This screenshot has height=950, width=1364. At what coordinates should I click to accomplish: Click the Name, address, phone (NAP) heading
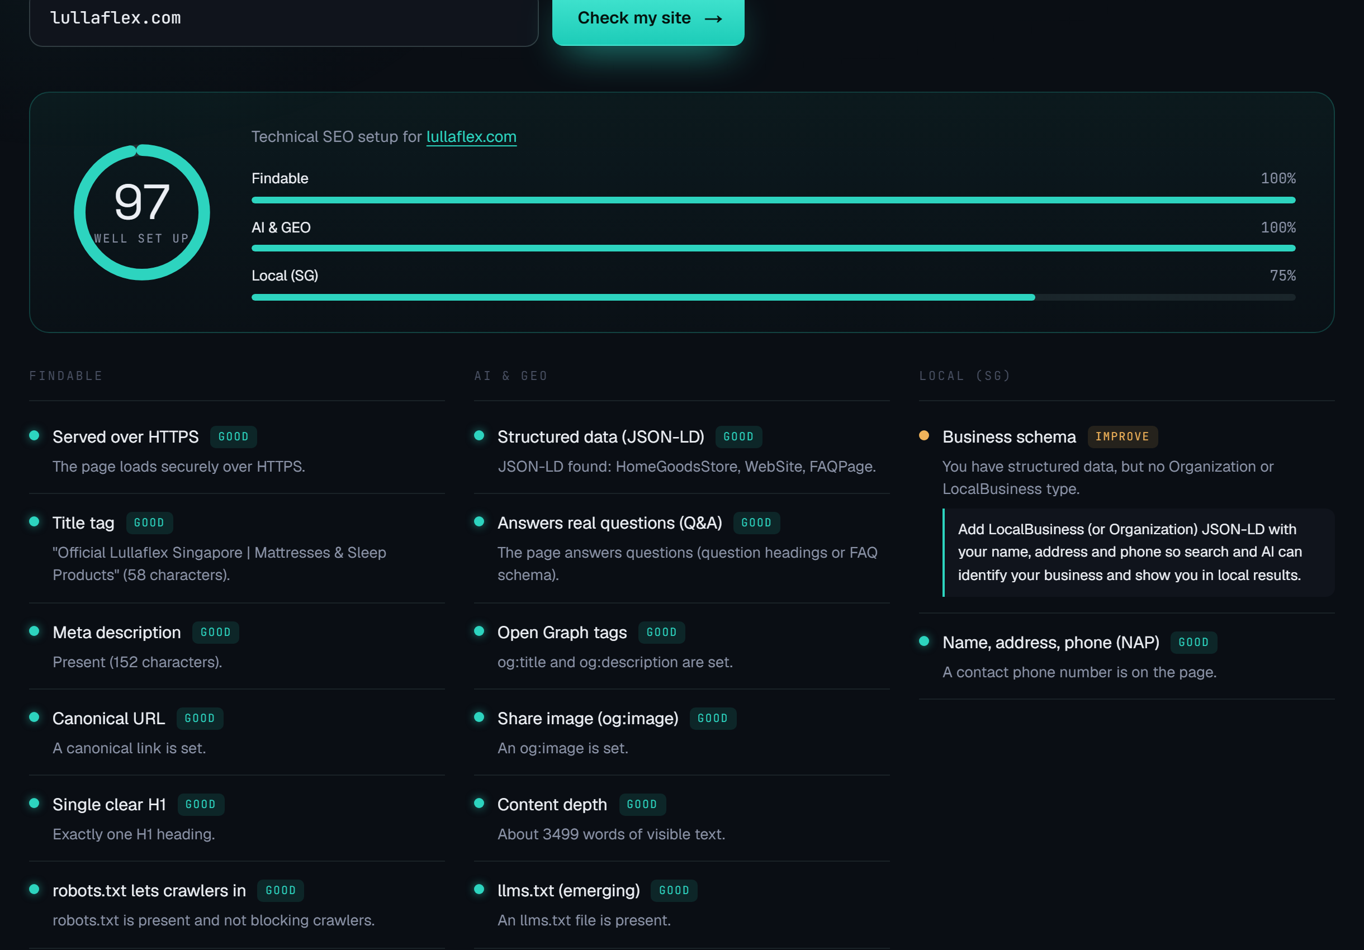point(1051,643)
